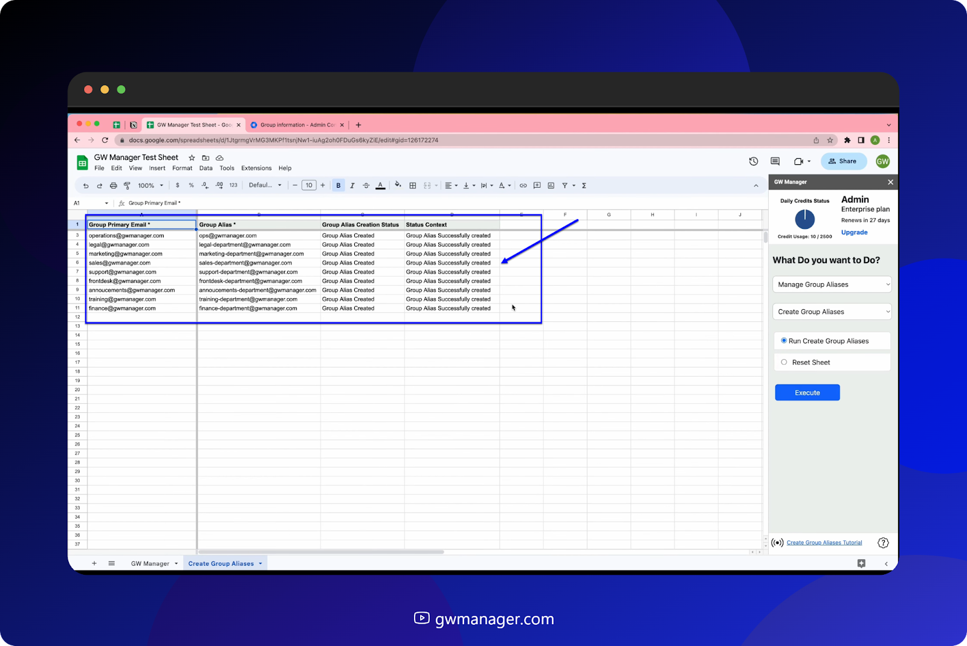This screenshot has width=967, height=646.
Task: Open the all sheets list
Action: click(112, 563)
